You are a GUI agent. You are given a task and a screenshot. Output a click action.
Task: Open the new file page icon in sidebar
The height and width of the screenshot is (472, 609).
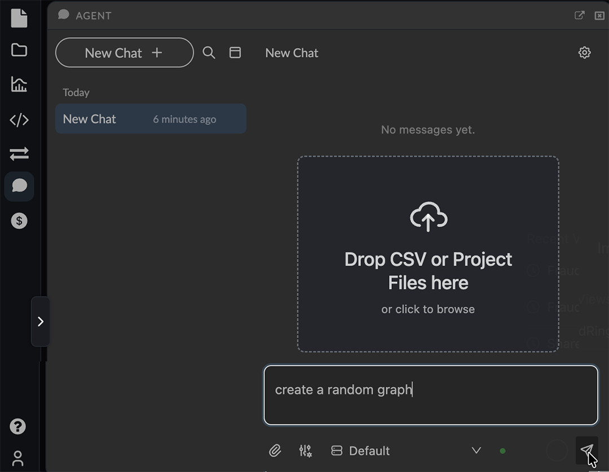[19, 18]
